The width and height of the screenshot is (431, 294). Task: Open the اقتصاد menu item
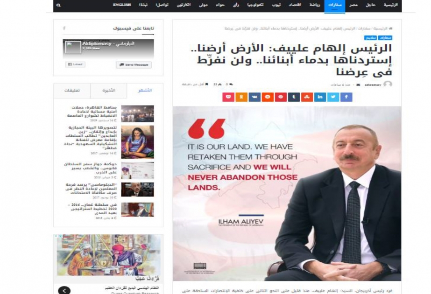[x=295, y=5]
